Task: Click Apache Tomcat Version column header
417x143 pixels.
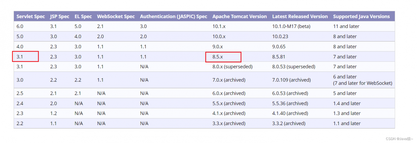Action: click(x=239, y=16)
